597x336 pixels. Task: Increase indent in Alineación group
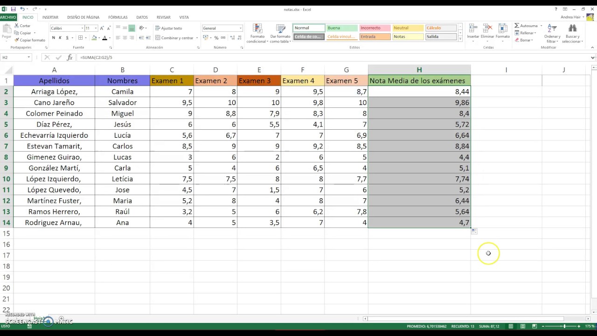(x=148, y=38)
